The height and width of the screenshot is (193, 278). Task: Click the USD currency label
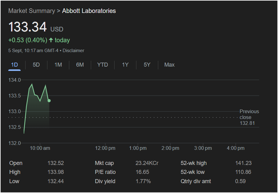57,29
